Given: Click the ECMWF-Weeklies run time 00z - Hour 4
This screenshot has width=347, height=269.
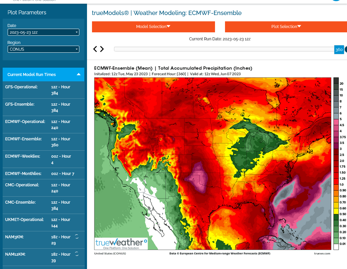Looking at the screenshot, I should [x=61, y=159].
